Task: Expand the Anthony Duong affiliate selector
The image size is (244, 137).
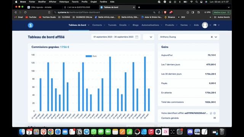Action: (216, 37)
